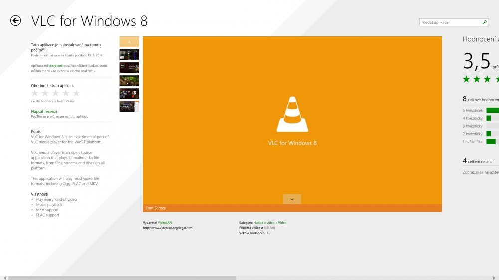Image resolution: width=499 pixels, height=280 pixels.
Task: Click the 'Start Screen' caption text
Action: (156, 208)
